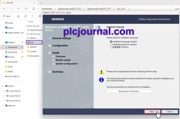This screenshot has width=180, height=119.
Task: Click the Refresh icon in the navigation bar
Action: tap(26, 9)
